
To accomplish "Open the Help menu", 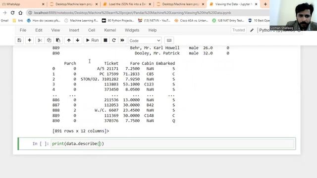I will (153, 30).
